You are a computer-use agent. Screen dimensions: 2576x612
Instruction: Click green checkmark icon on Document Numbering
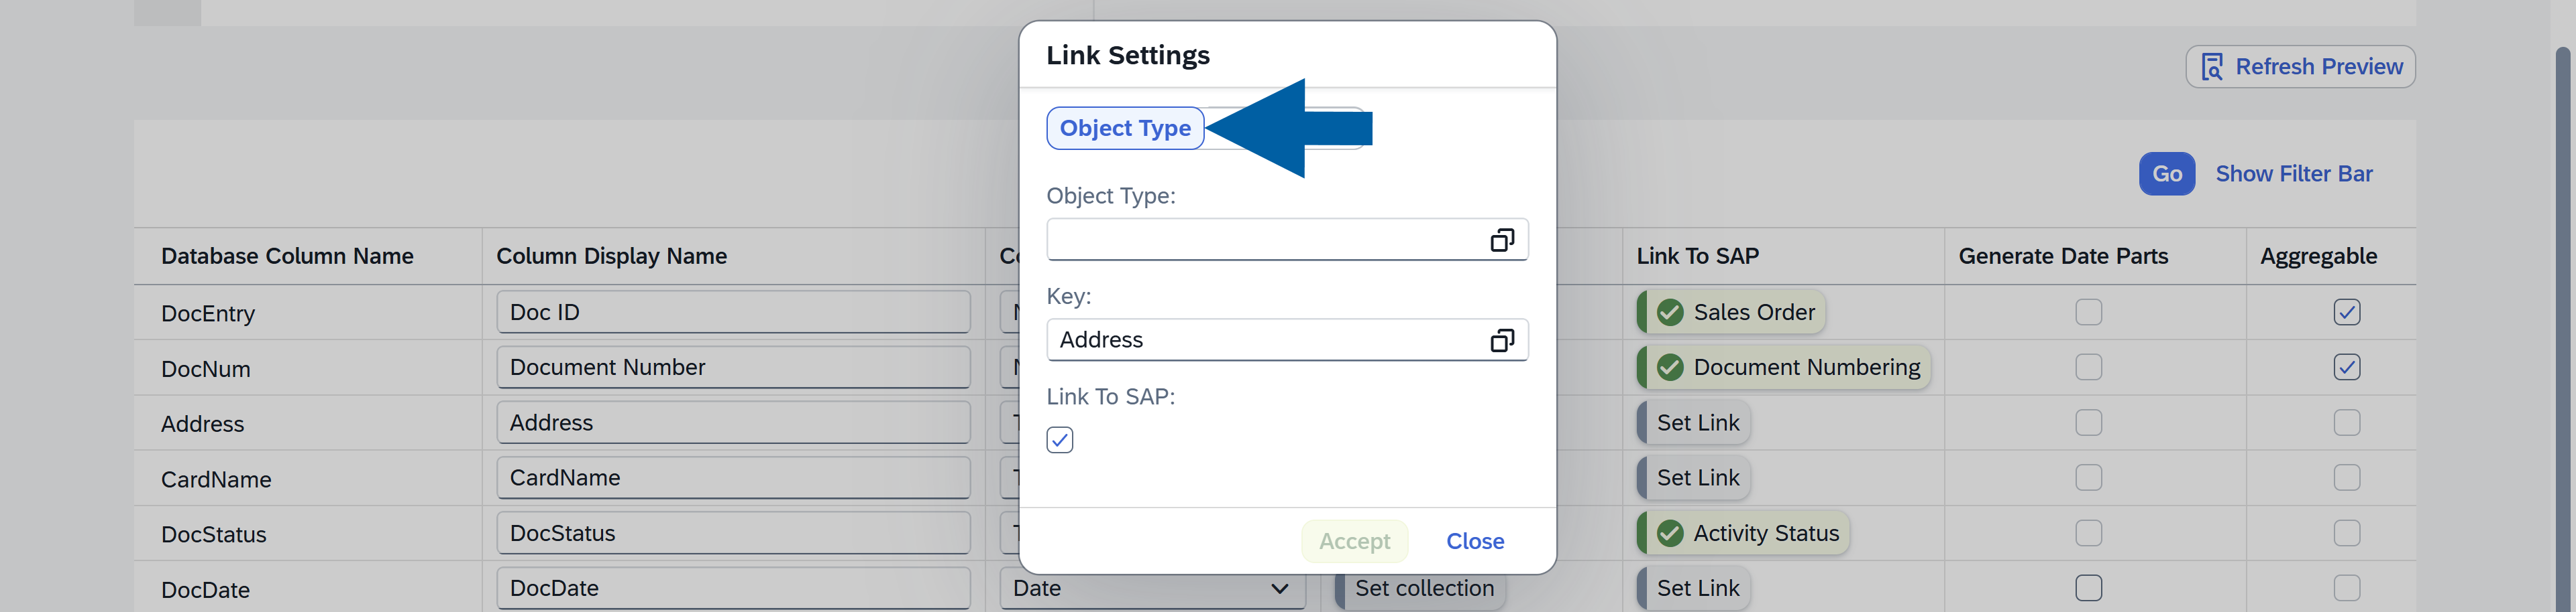[1669, 368]
